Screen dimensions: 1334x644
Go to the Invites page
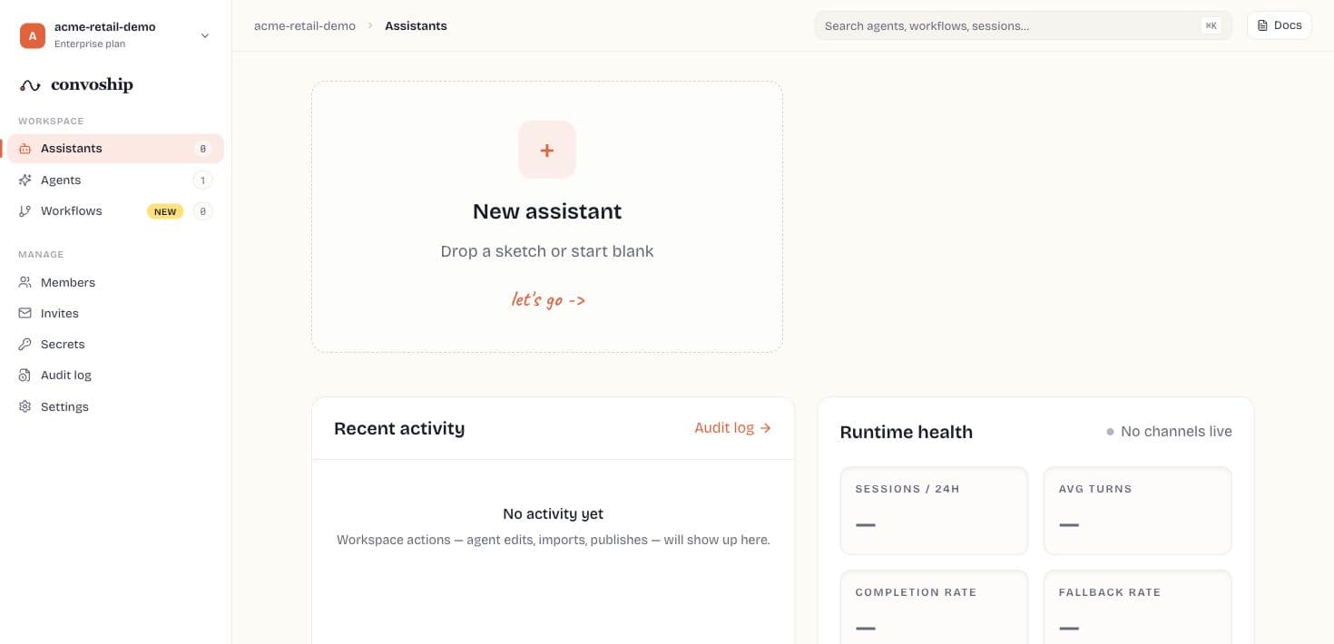click(x=115, y=314)
